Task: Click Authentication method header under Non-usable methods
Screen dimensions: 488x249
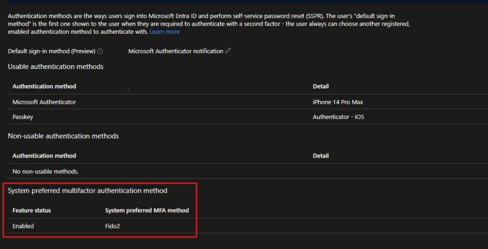Action: (x=44, y=155)
